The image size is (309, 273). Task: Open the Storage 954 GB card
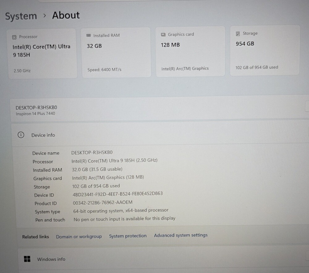[x=265, y=50]
